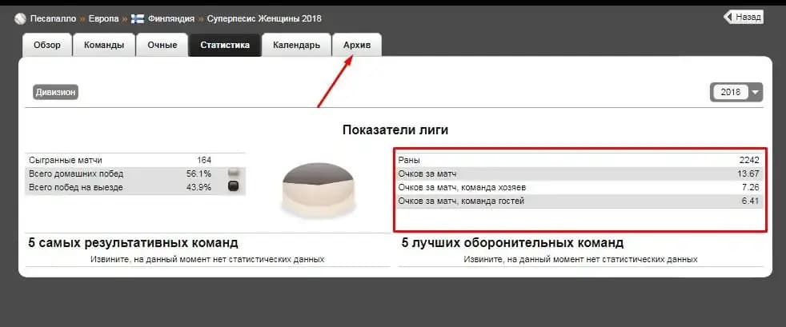
Task: Click the Всего побед на выезде label
Action: point(76,187)
